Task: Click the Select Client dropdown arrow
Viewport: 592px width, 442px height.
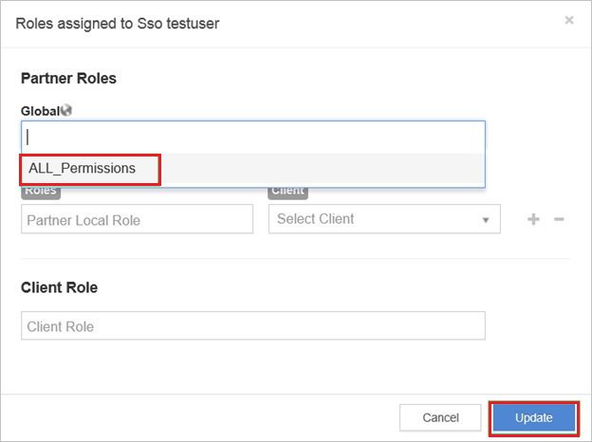Action: [486, 219]
